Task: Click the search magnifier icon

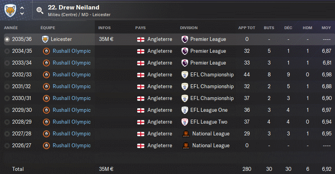Action: (x=40, y=11)
